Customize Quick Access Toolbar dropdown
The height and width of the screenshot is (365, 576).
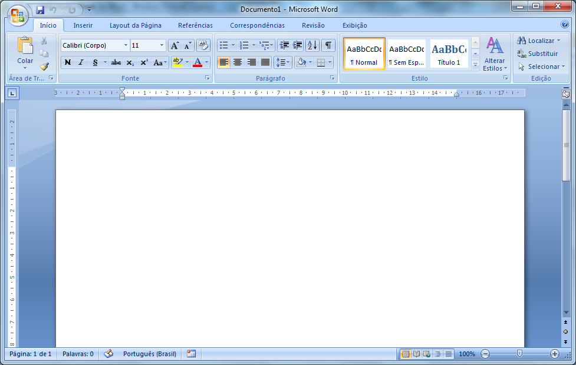[x=89, y=10]
